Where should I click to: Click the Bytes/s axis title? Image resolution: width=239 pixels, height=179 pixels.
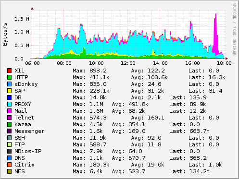click(5, 34)
